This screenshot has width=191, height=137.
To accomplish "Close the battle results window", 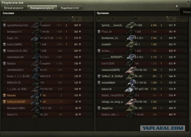I will [x=188, y=2].
